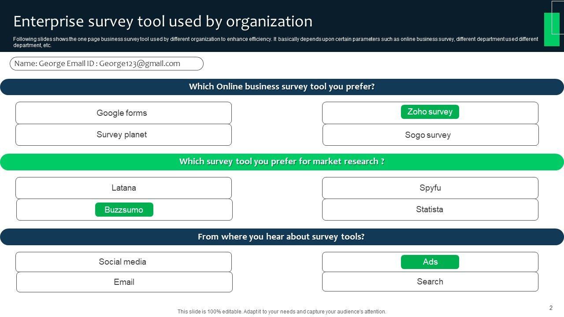564x317 pixels.
Task: Select the Social media option
Action: 123,262
